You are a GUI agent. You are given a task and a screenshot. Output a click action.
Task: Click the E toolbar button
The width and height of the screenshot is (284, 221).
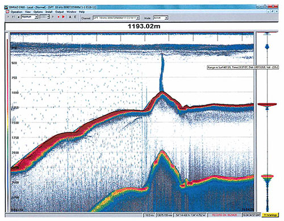(75, 17)
